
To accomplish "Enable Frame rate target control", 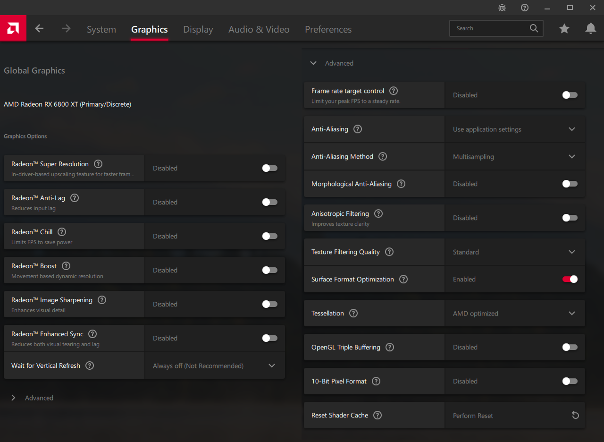I will (570, 95).
